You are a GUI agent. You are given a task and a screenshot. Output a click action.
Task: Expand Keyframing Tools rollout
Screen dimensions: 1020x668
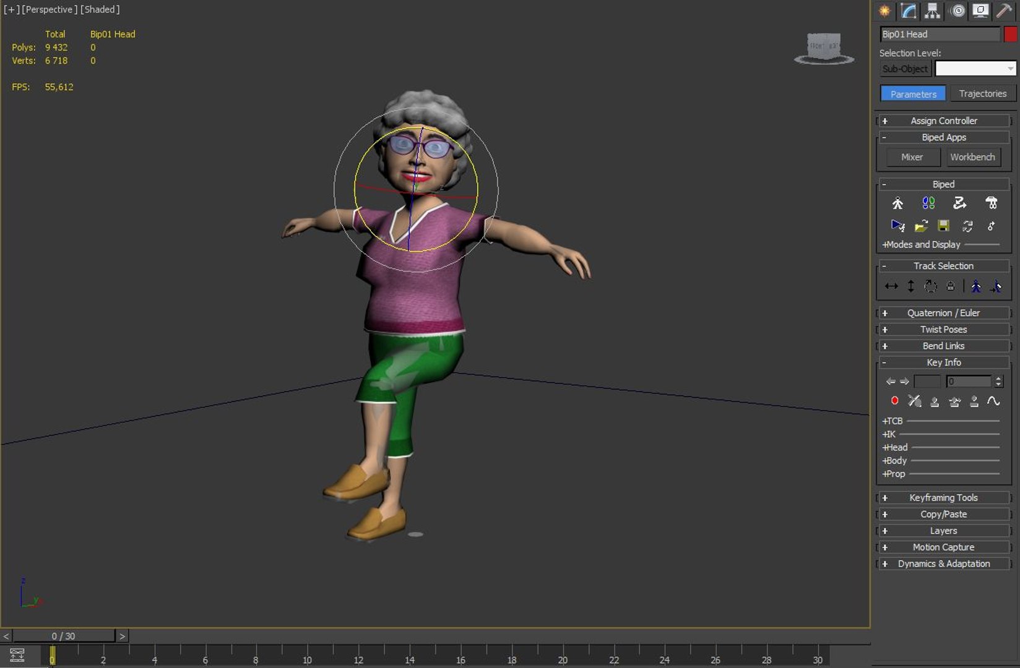[x=944, y=498]
